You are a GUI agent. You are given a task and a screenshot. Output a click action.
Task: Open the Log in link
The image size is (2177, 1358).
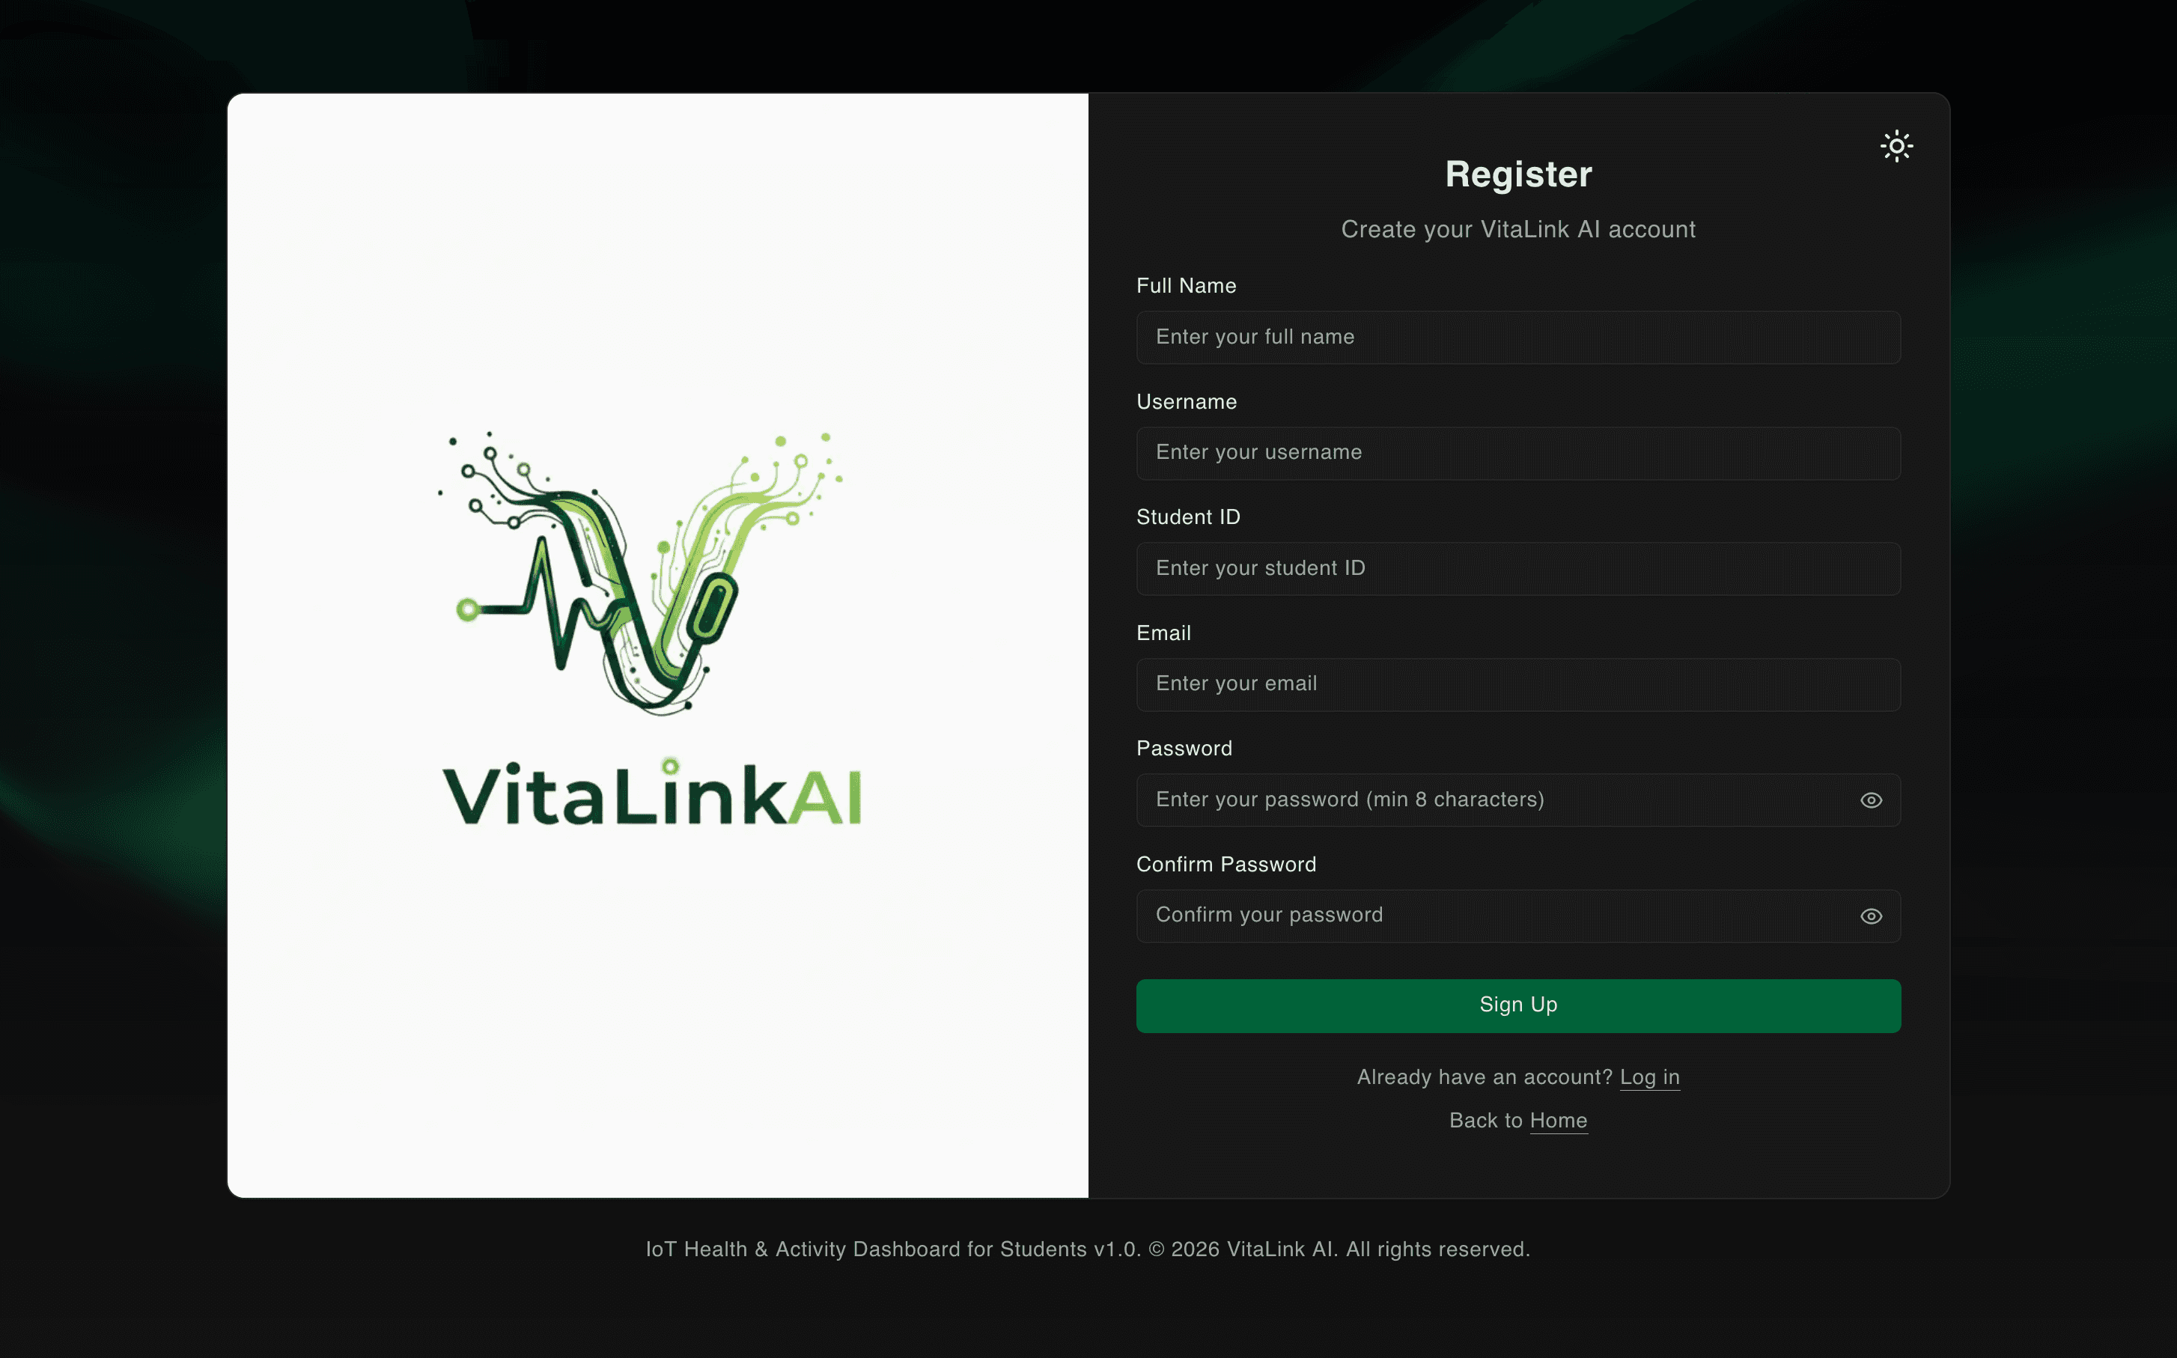coord(1649,1077)
